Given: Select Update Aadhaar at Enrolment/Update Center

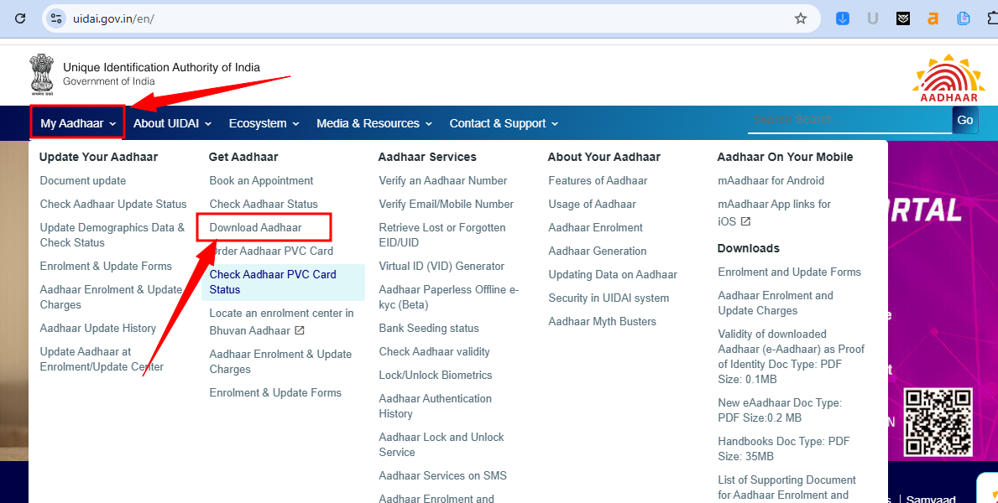Looking at the screenshot, I should (x=102, y=360).
